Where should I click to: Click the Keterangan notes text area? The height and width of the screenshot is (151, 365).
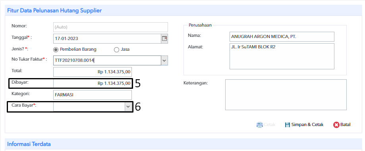pyautogui.click(x=286, y=95)
